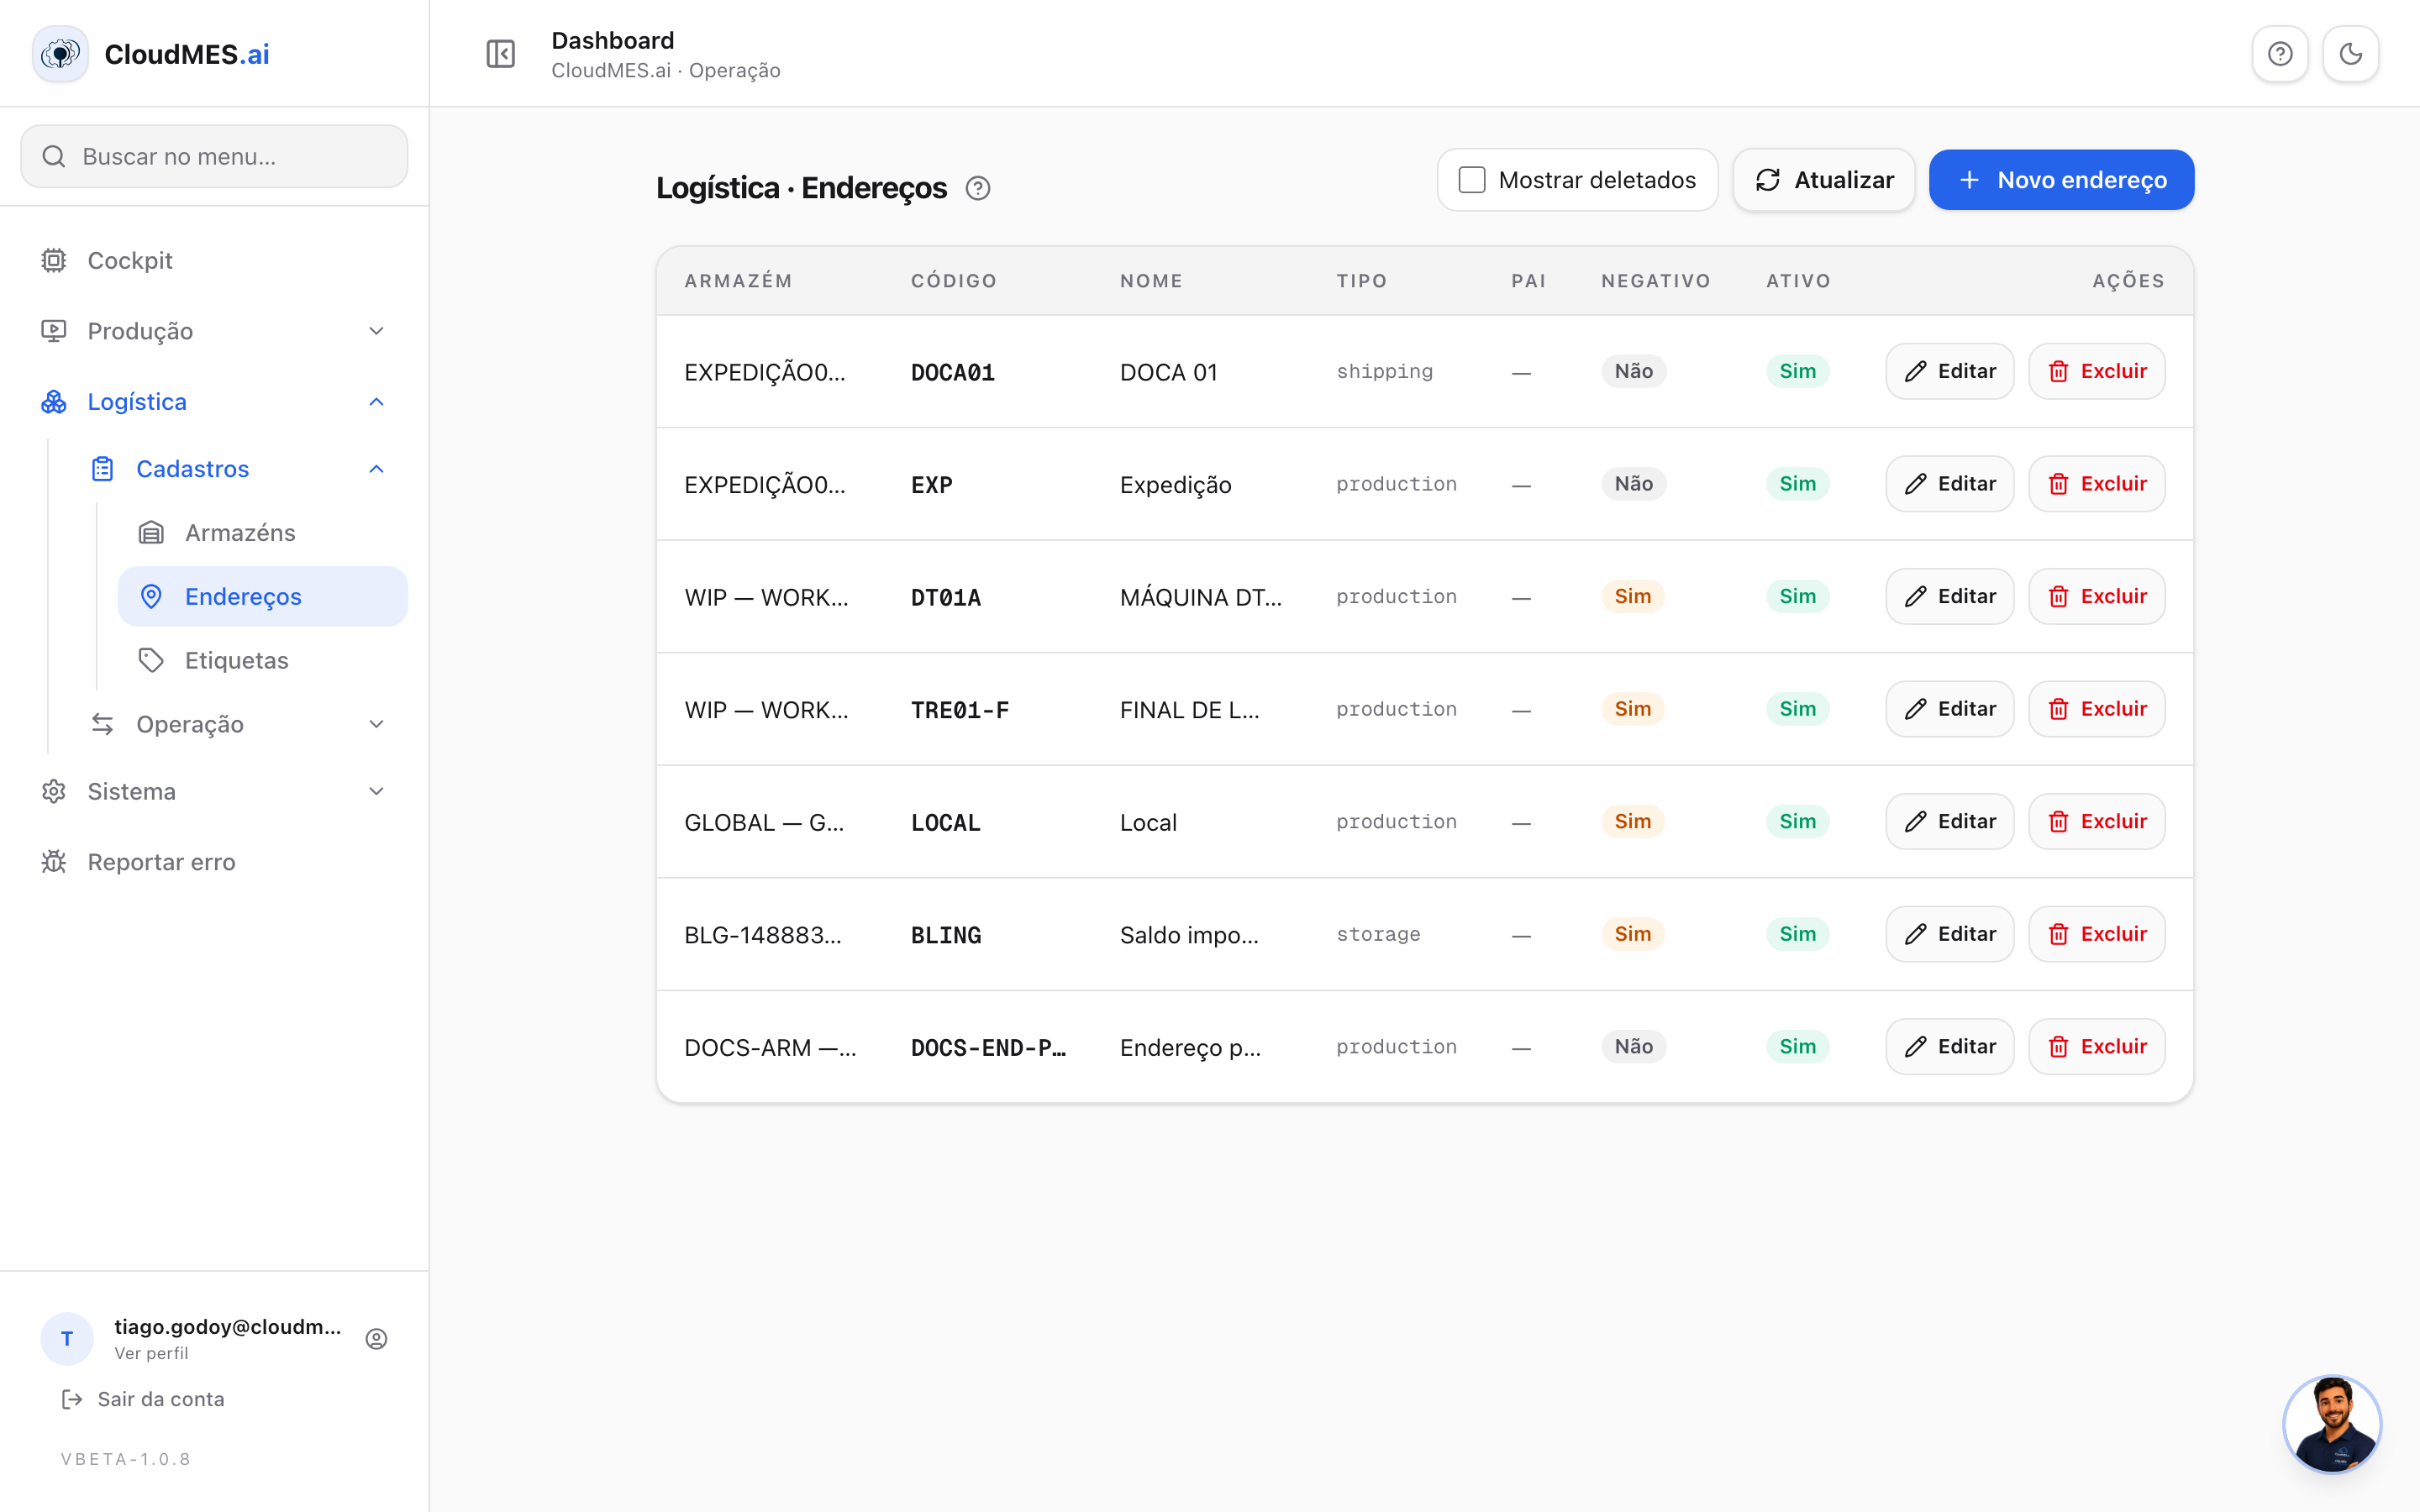Click the logout arrow icon by Sair da conta
The height and width of the screenshot is (1512, 2420).
click(72, 1399)
